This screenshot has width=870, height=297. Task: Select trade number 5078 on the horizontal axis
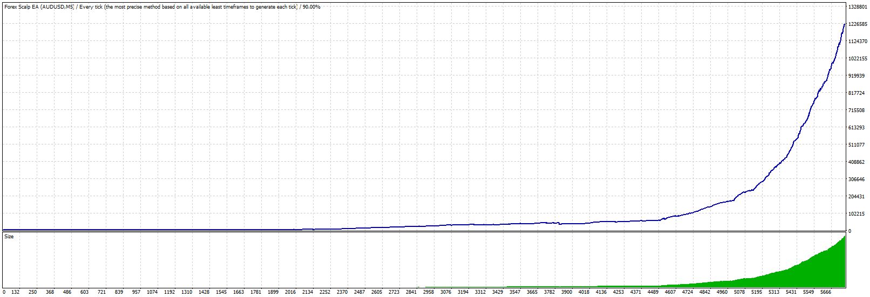click(739, 292)
